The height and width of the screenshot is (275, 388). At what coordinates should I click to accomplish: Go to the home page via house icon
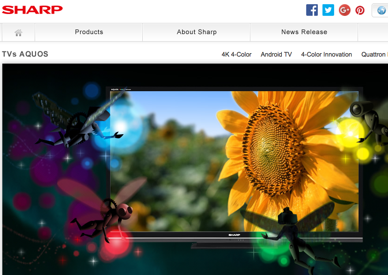(19, 32)
